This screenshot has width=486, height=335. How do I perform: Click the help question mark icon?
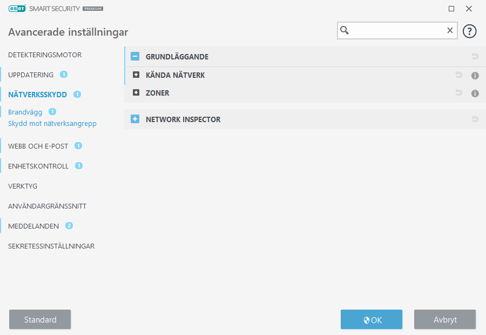[470, 31]
